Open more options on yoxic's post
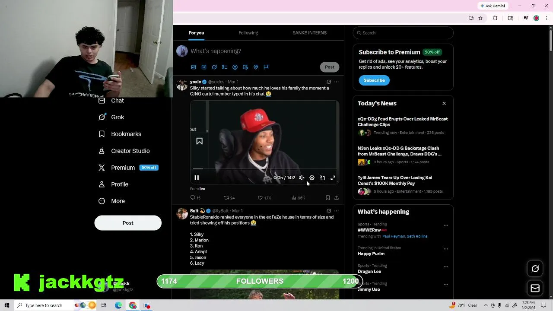 pos(337,82)
